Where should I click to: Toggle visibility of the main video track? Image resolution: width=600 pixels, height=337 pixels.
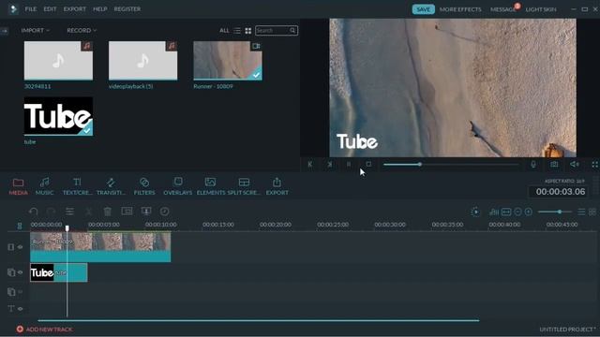pos(21,247)
